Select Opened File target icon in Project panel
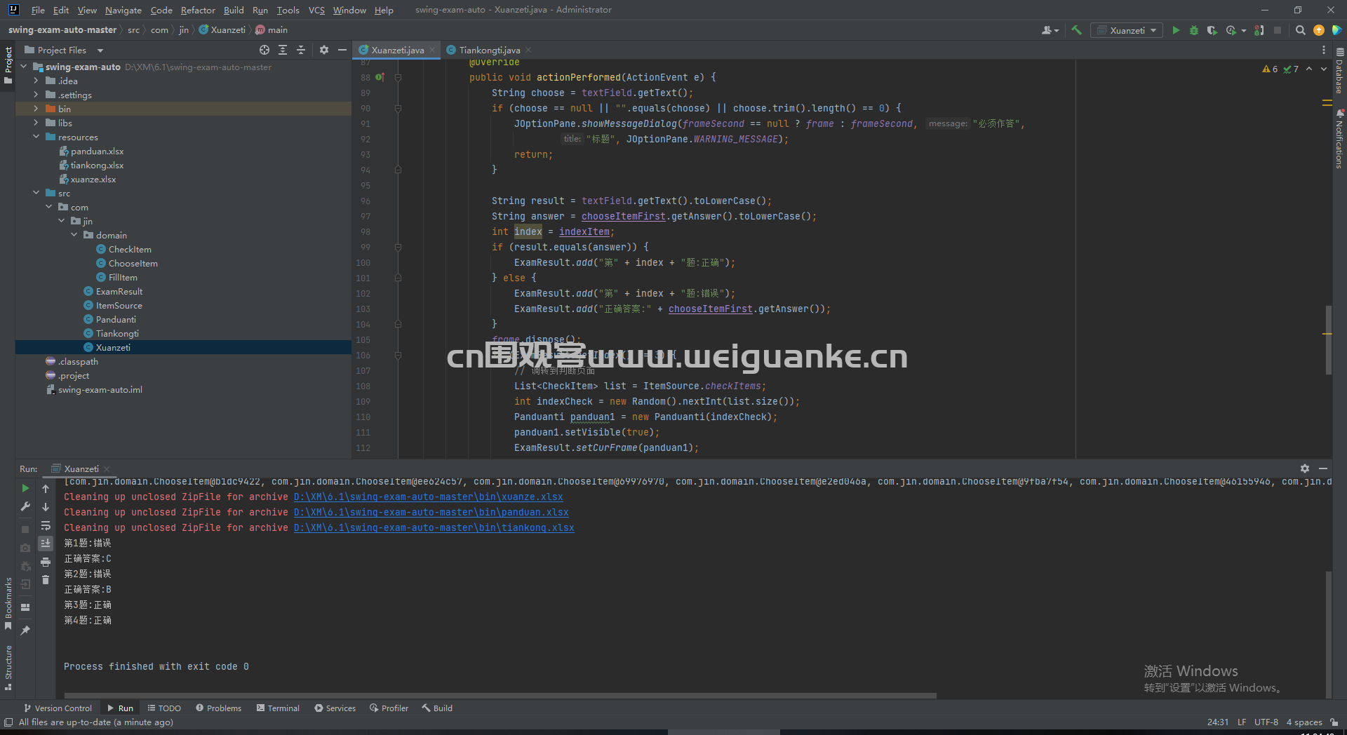The image size is (1347, 735). (264, 50)
